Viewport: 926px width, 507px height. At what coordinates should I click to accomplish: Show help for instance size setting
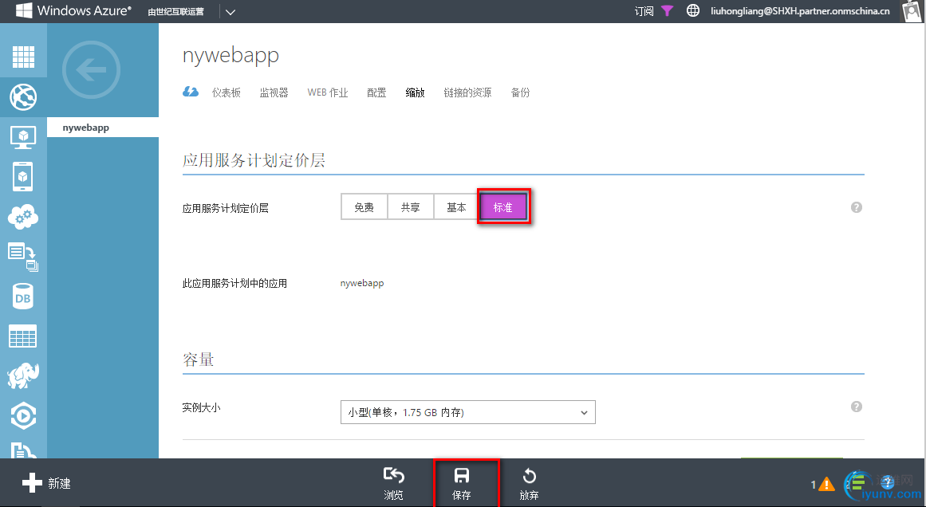coord(857,407)
